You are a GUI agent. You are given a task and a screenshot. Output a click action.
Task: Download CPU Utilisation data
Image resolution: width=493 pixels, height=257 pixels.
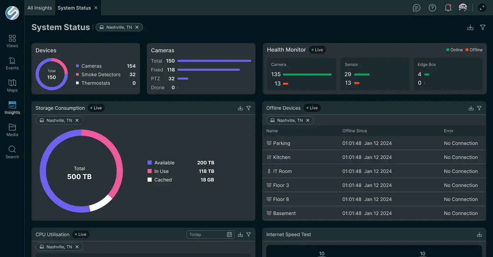click(240, 234)
